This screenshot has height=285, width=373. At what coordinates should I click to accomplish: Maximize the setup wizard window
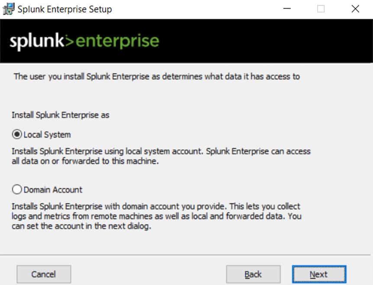coord(320,9)
